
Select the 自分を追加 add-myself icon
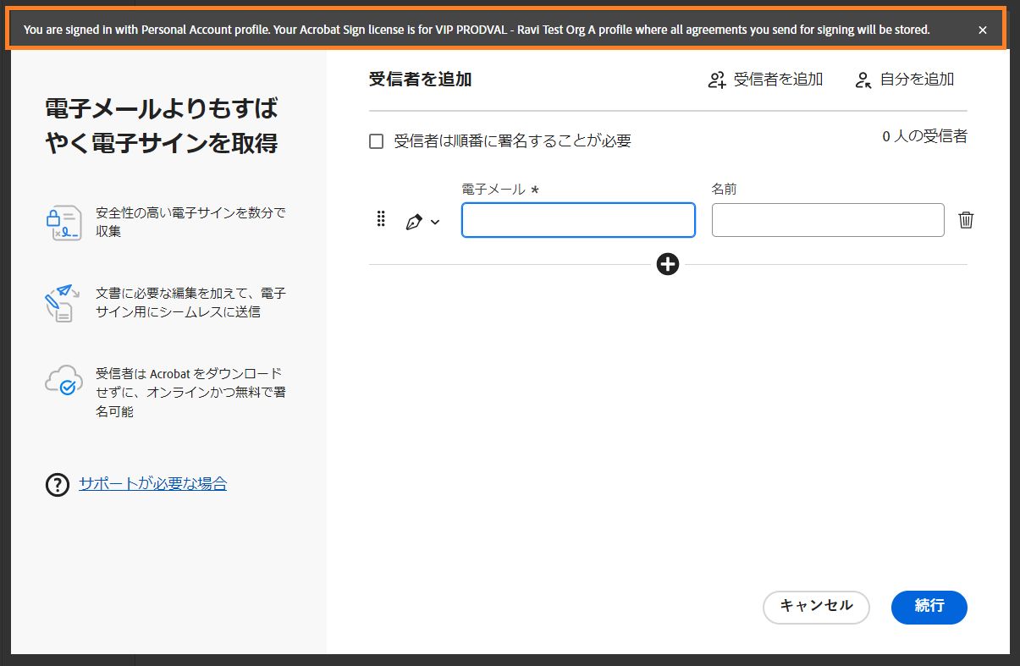point(862,79)
